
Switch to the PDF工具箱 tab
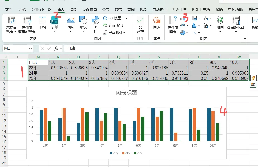point(201,9)
